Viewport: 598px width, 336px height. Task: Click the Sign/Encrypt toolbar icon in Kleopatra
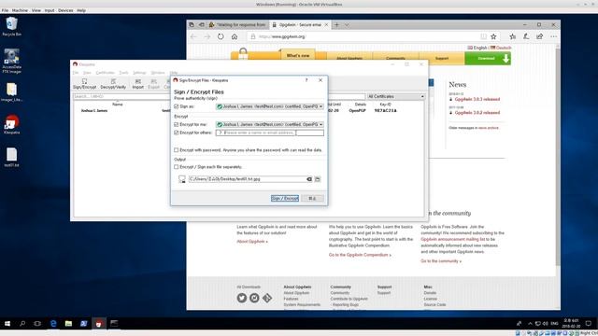(x=85, y=84)
